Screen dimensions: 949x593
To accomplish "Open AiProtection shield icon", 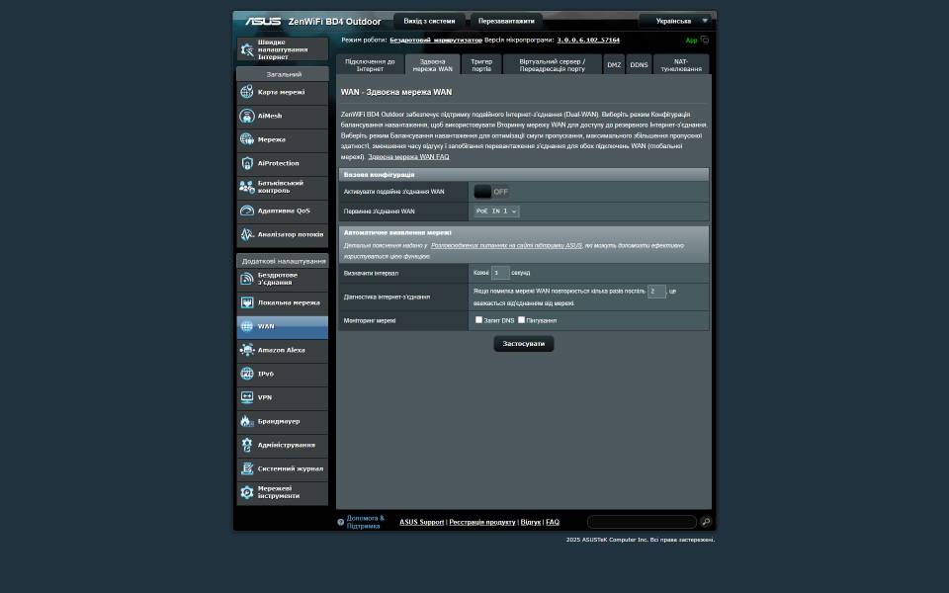I will click(x=247, y=163).
